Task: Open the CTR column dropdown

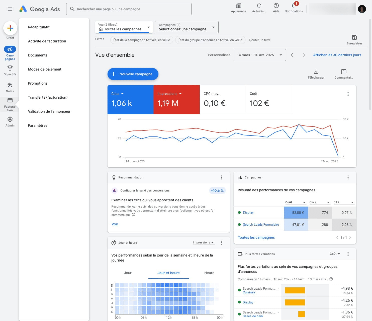Action: pos(343,202)
